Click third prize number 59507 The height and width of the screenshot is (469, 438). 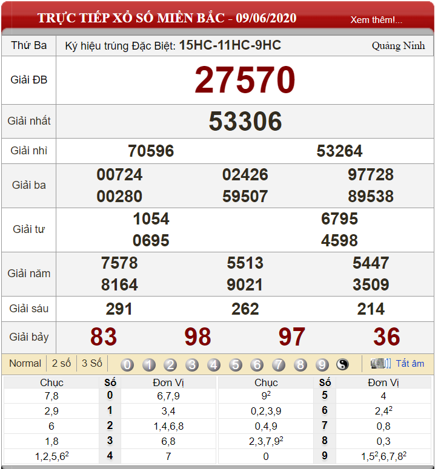coord(245,197)
